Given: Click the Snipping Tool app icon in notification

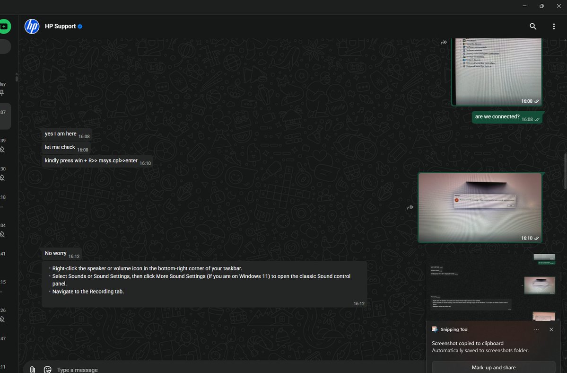Looking at the screenshot, I should (x=435, y=329).
